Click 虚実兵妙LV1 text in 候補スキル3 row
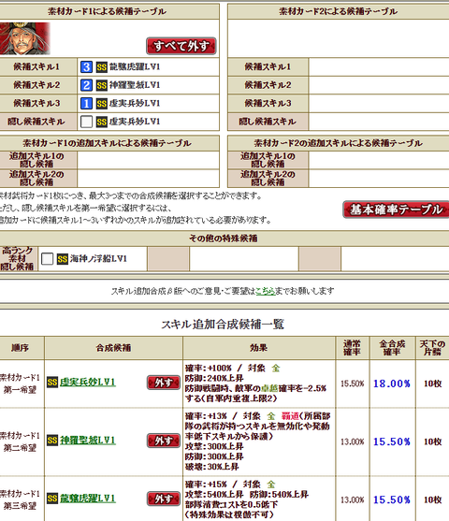Viewport: 449px width, 521px height. point(135,103)
